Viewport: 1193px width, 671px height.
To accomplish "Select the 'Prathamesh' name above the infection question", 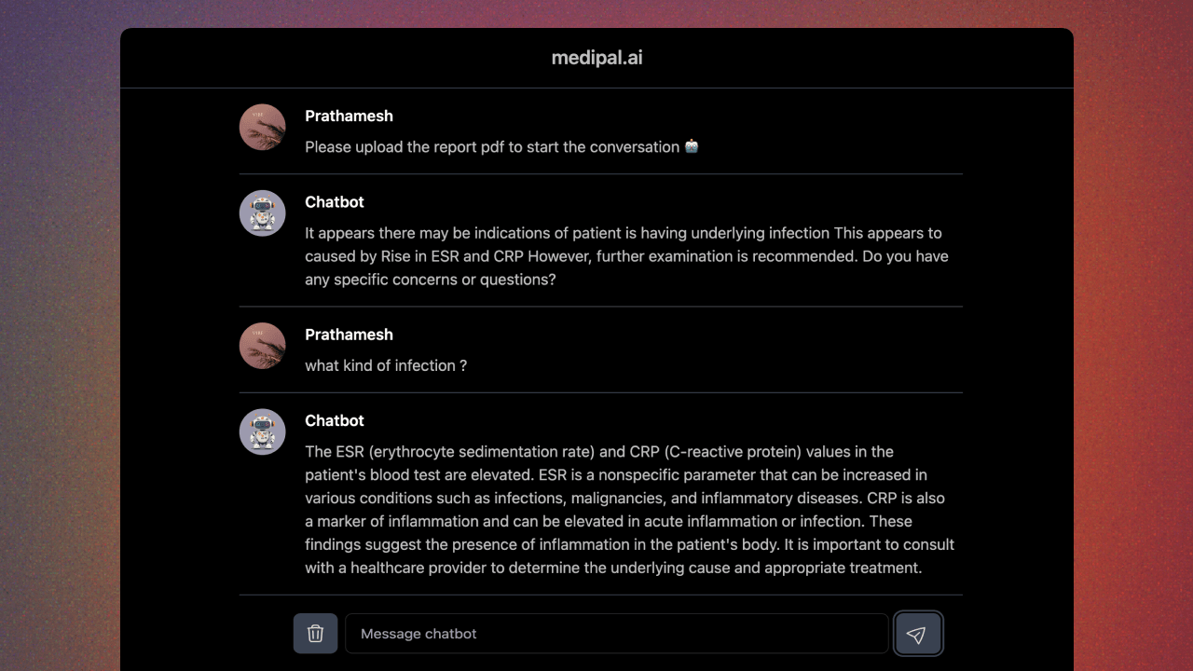I will [x=349, y=335].
